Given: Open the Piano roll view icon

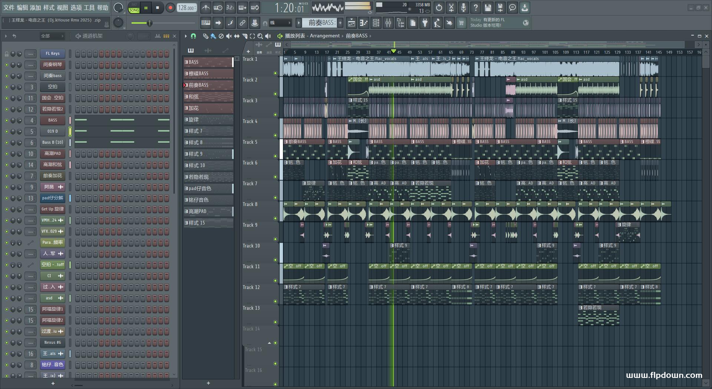Looking at the screenshot, I should click(364, 23).
